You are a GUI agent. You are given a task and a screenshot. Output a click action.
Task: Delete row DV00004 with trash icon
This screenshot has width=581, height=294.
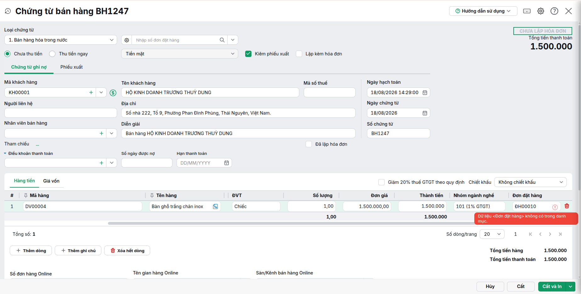click(x=567, y=206)
